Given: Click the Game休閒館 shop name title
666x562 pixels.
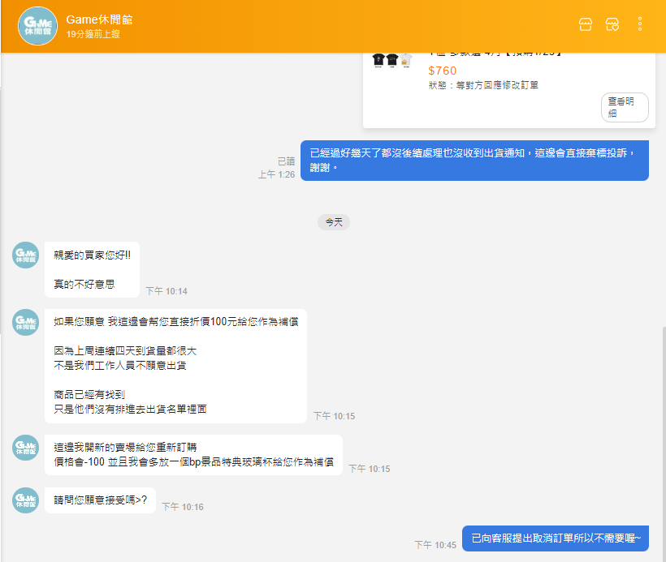Looking at the screenshot, I should (99, 19).
